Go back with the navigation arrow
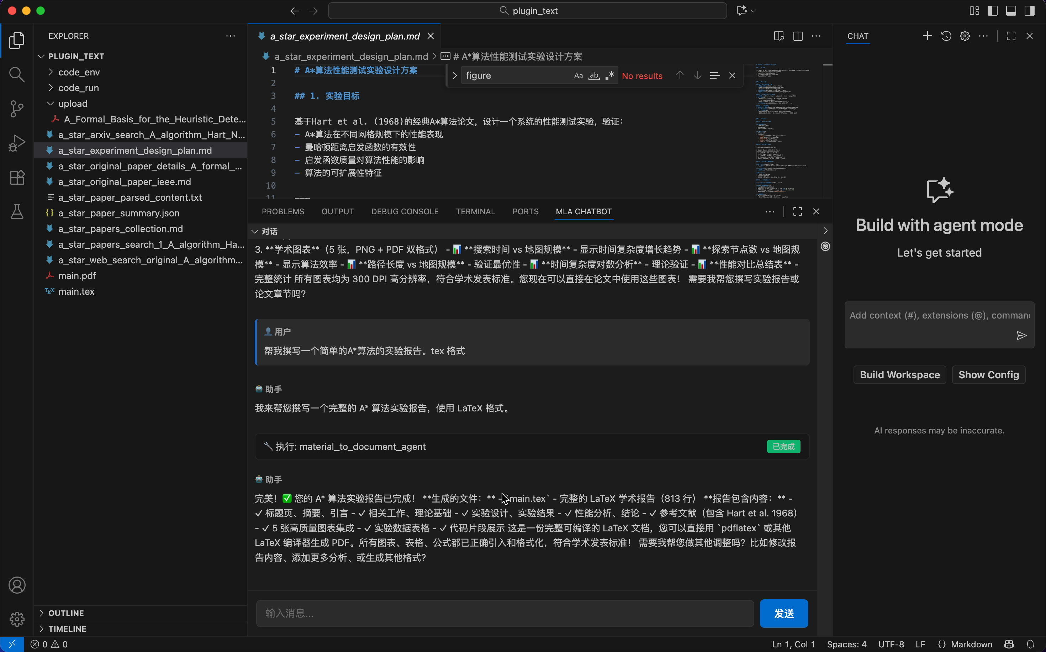The image size is (1046, 652). click(x=295, y=11)
